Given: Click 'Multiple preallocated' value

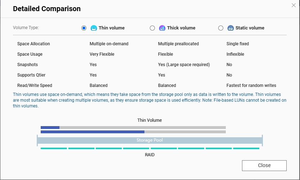Looking at the screenshot, I should [x=179, y=44].
